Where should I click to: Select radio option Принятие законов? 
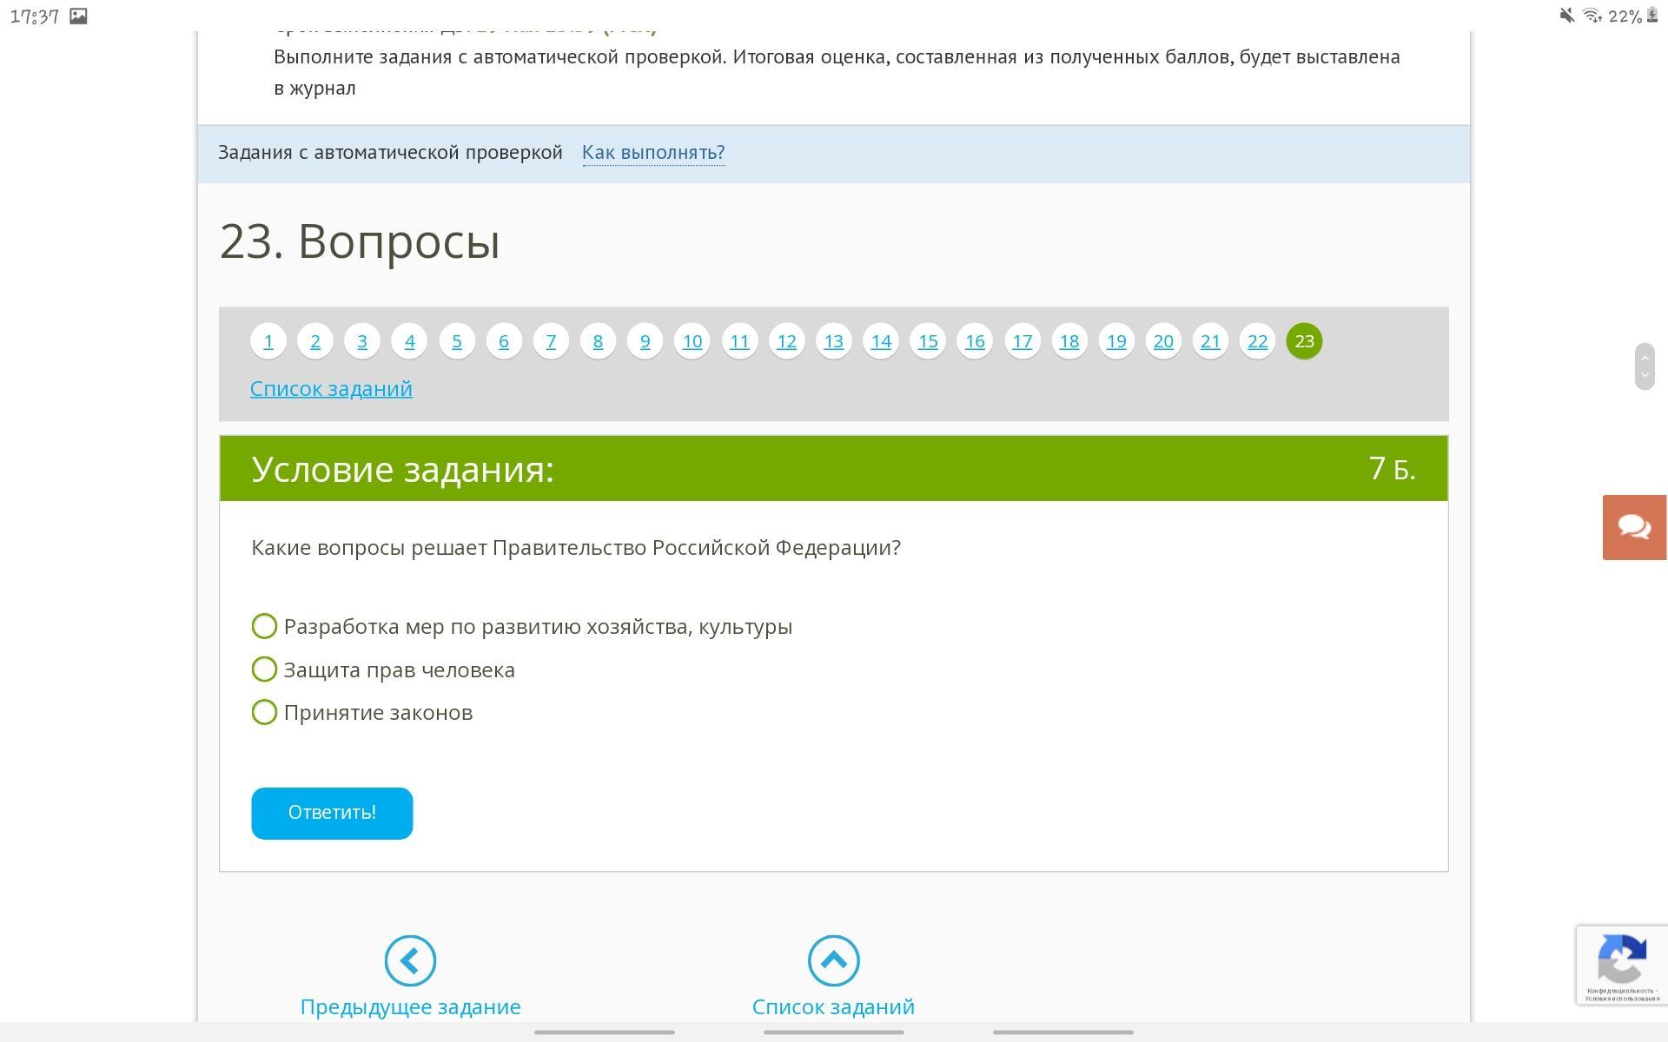click(x=264, y=712)
